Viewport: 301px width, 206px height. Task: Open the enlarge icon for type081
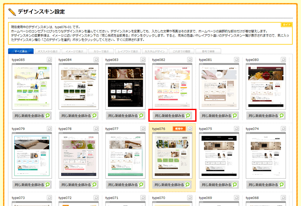pos(236,60)
